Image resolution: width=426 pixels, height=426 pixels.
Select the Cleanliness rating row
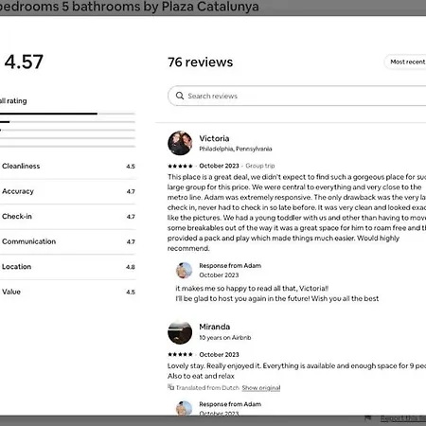(x=67, y=167)
